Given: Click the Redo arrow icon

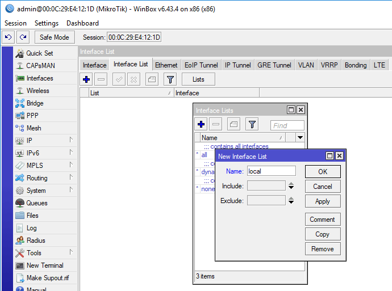Looking at the screenshot, I should click(23, 37).
